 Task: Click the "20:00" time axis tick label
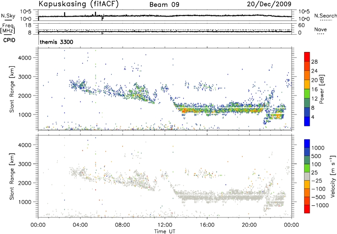point(249,225)
